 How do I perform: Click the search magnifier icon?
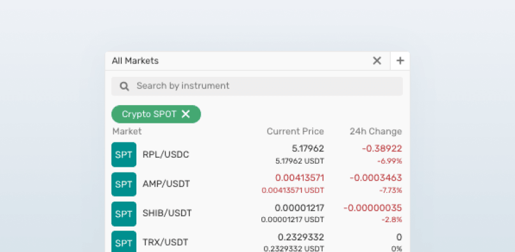click(x=124, y=87)
